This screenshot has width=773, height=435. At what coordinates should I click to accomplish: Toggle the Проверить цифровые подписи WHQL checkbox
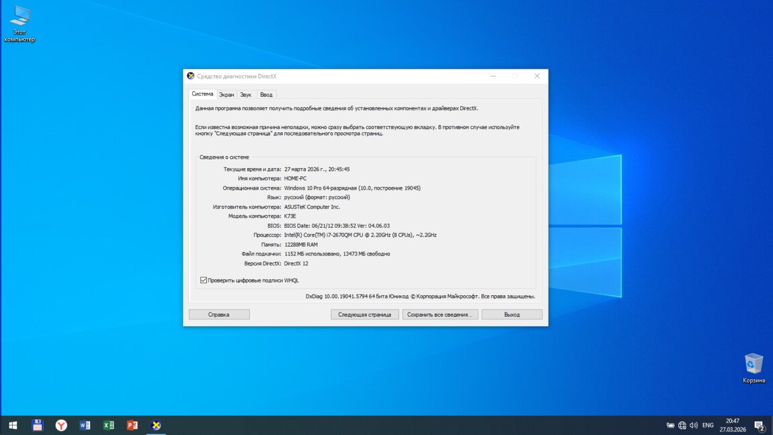tap(204, 280)
